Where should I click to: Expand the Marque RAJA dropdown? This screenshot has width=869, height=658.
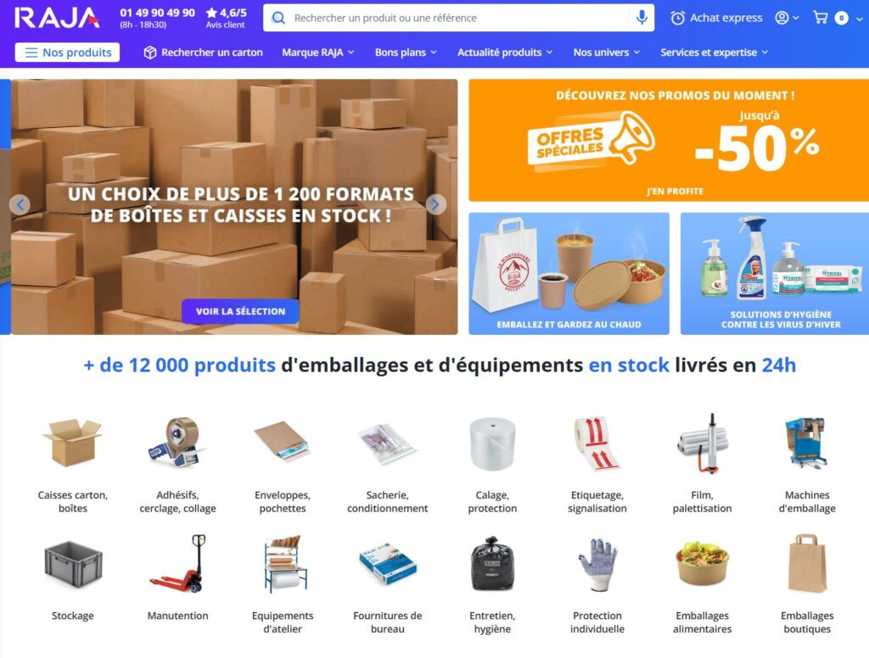[x=318, y=53]
